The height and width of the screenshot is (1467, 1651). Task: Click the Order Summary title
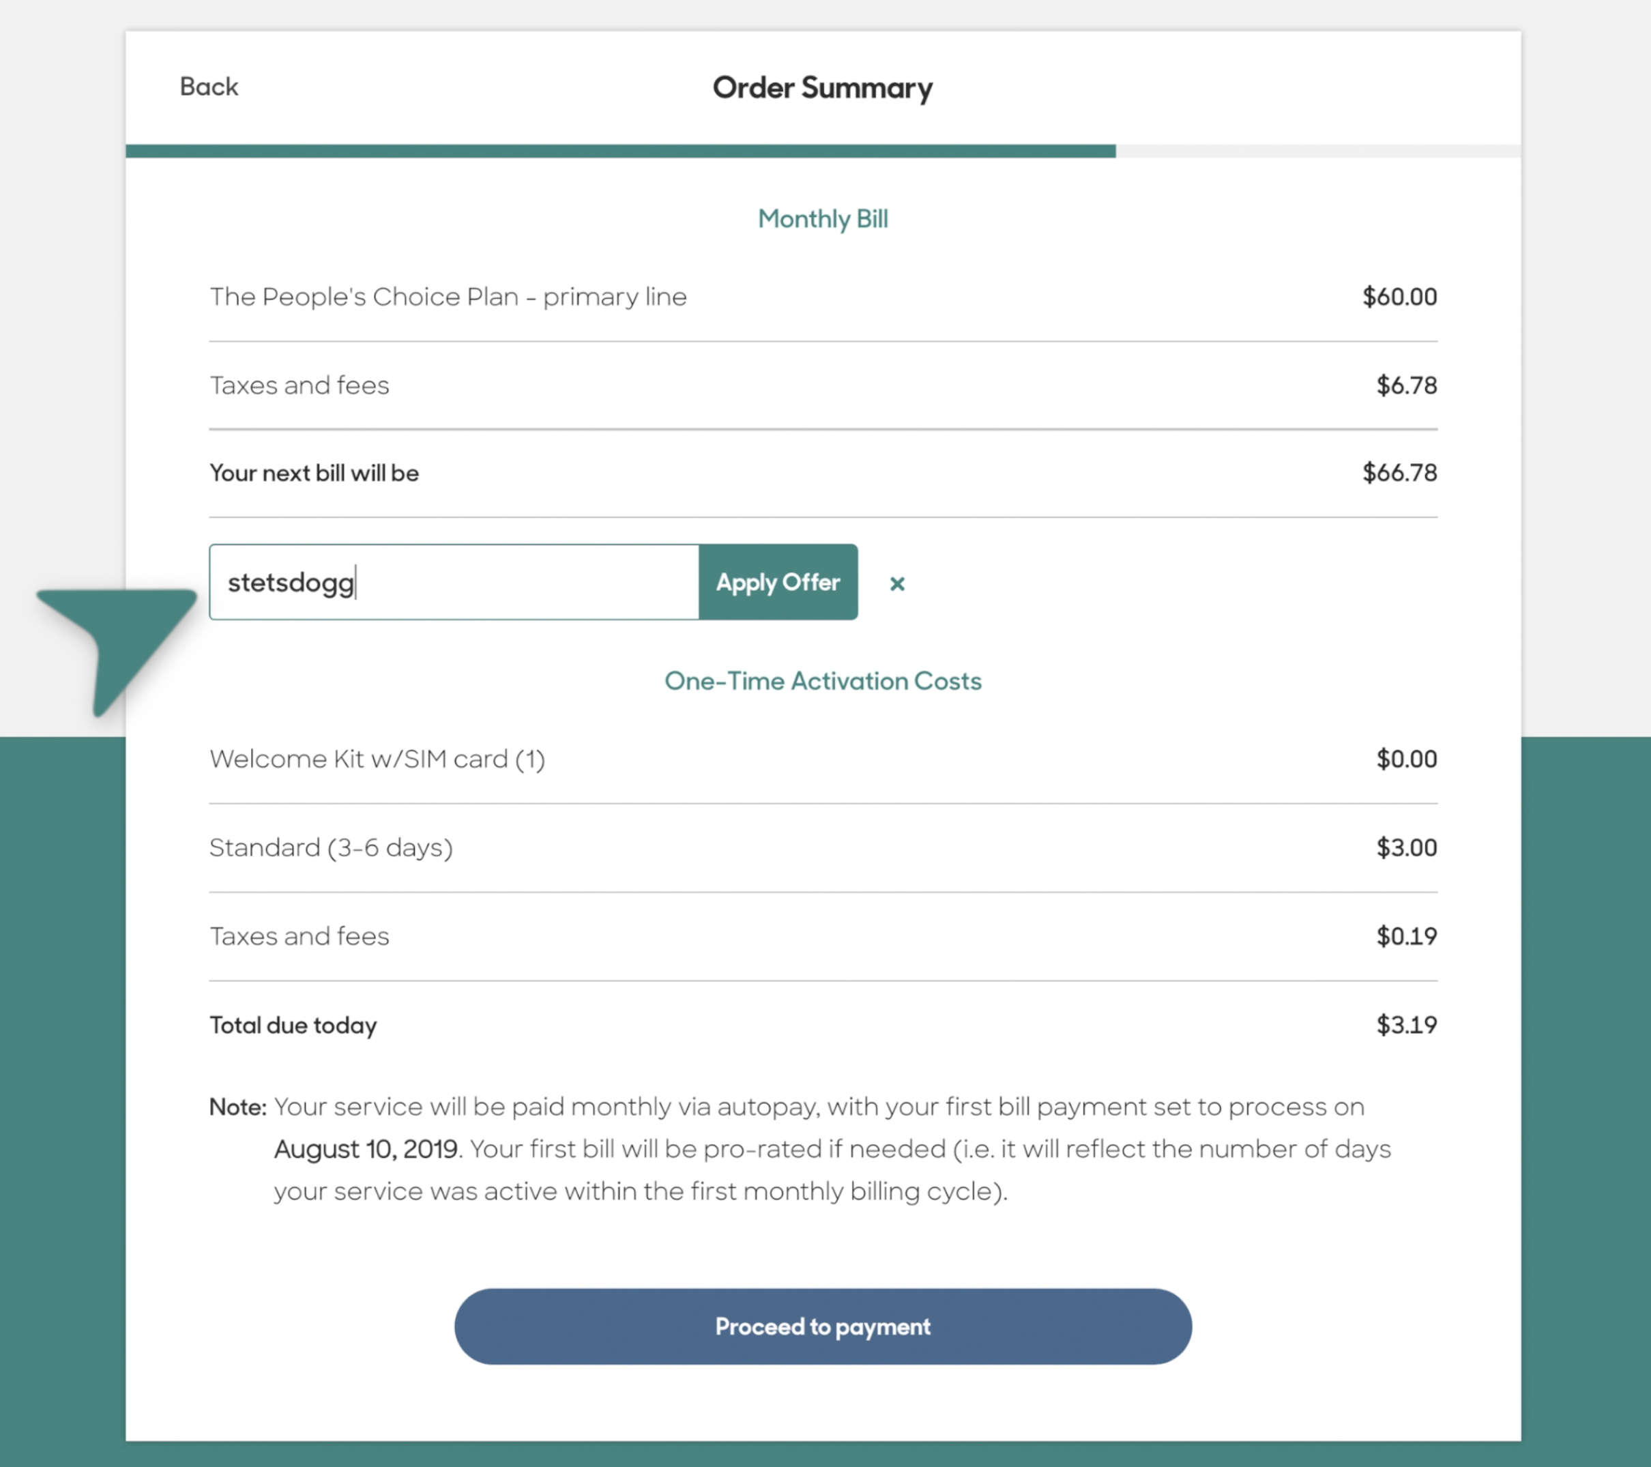pos(821,88)
